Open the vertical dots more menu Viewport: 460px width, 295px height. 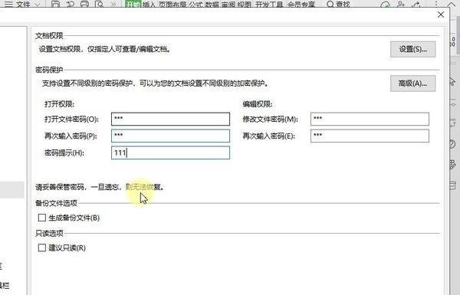click(x=436, y=4)
